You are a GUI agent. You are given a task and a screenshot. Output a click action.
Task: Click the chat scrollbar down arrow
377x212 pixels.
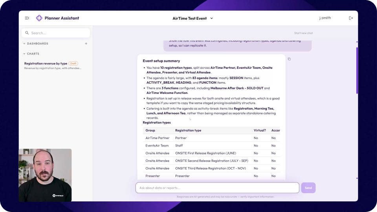coord(357,178)
